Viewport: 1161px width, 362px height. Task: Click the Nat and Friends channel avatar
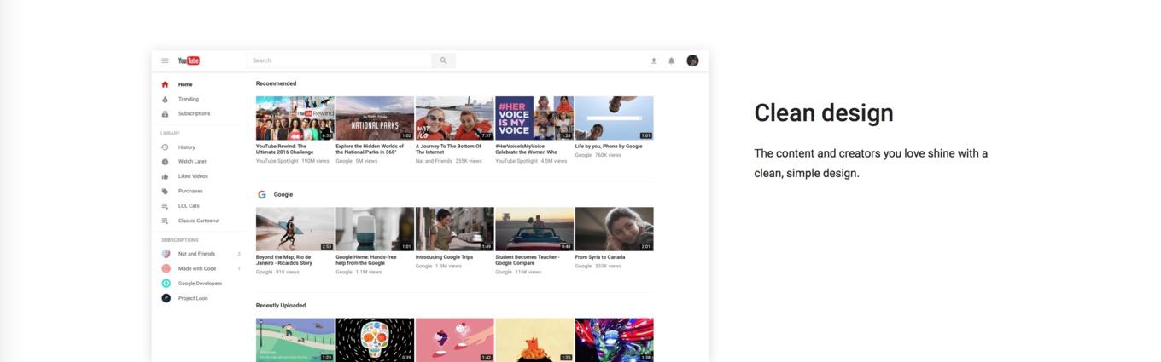pos(166,254)
